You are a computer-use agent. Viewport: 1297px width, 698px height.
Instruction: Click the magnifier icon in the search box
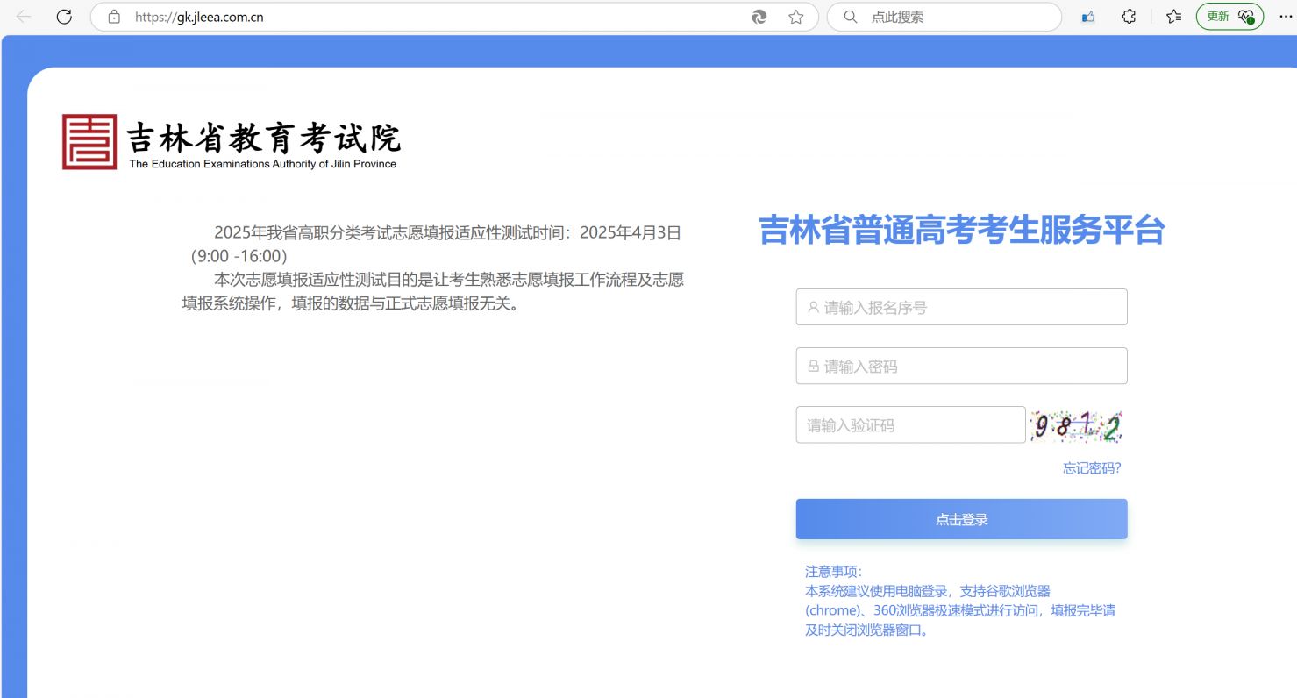(850, 17)
